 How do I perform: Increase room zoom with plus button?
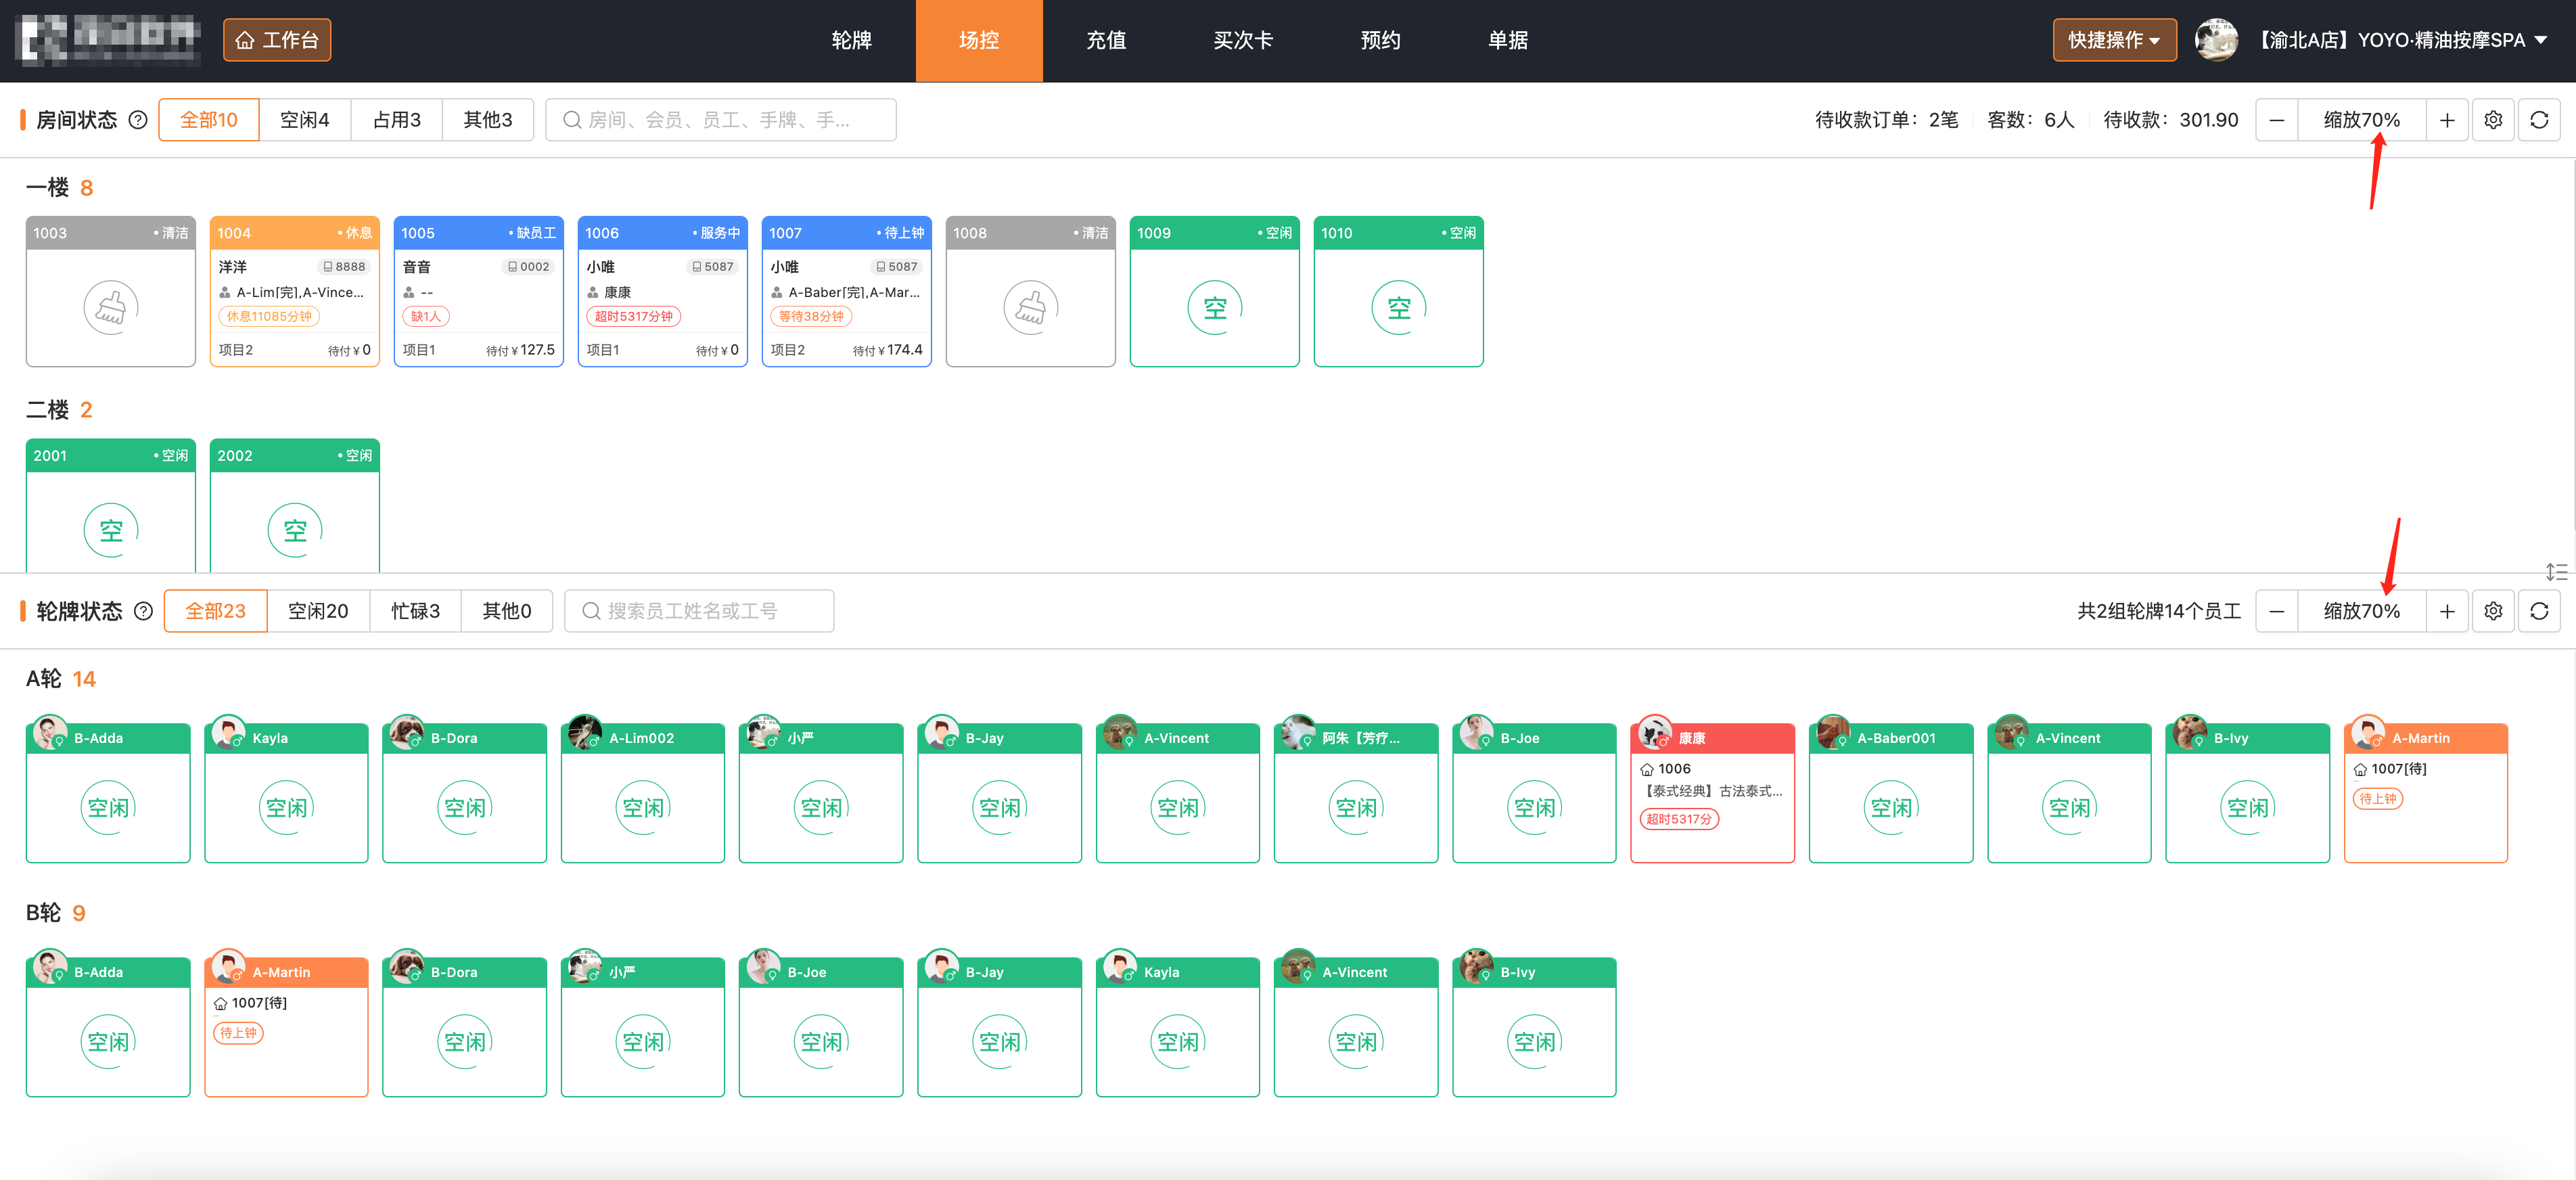(2446, 120)
